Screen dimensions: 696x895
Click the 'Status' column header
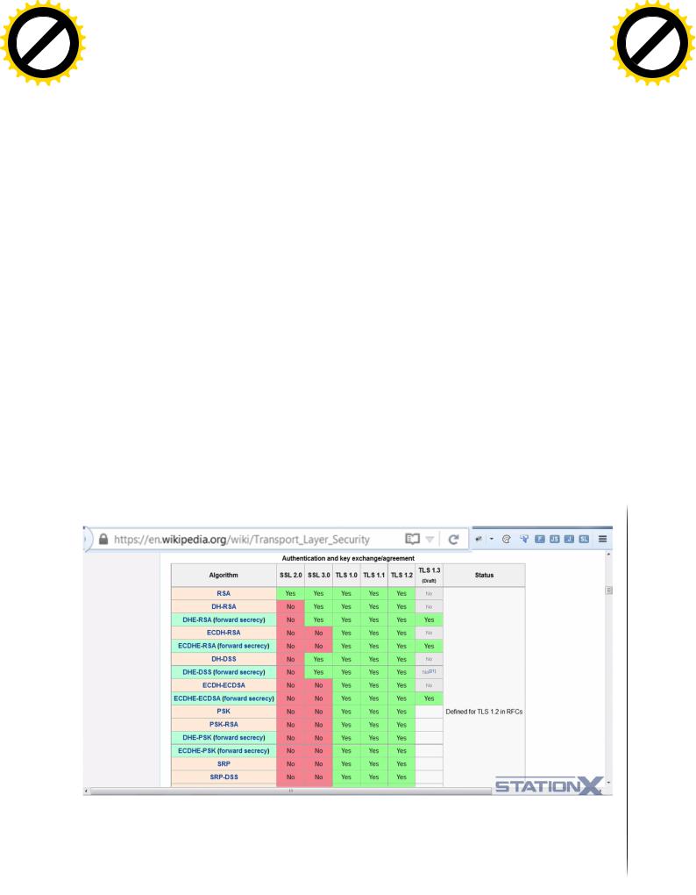(x=484, y=576)
